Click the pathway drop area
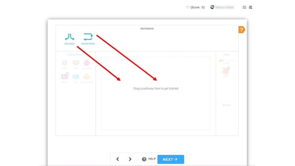 (x=156, y=93)
